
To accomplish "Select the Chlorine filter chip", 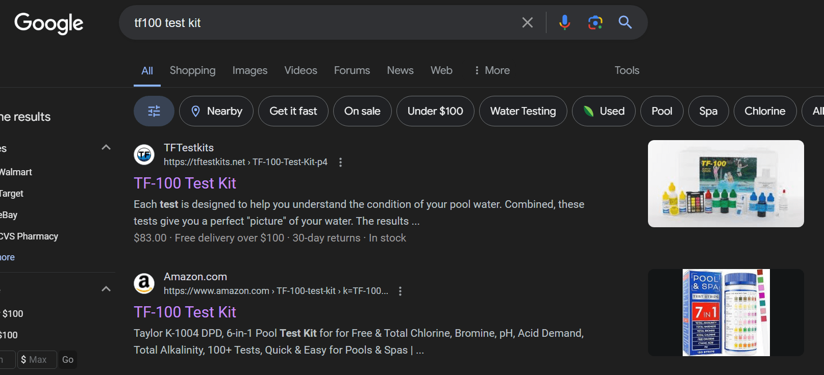I will 765,111.
